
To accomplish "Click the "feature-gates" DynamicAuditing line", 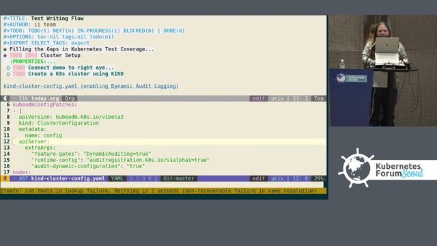I will pos(91,154).
